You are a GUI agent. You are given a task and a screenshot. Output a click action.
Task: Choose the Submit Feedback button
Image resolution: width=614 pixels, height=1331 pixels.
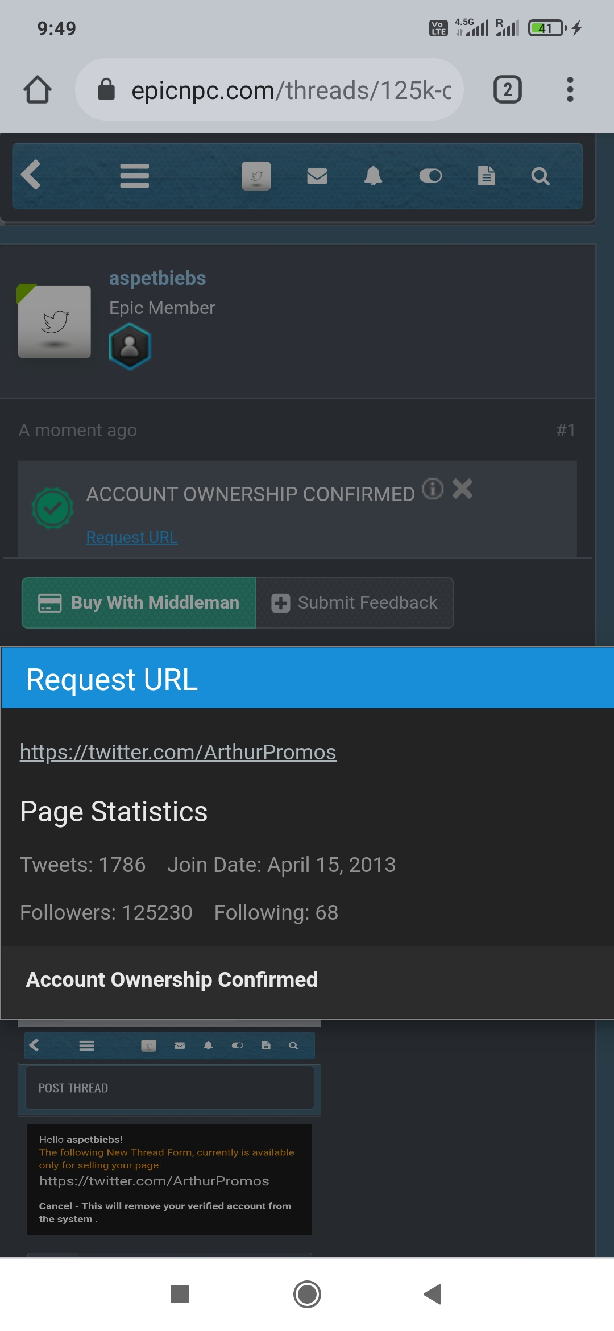click(355, 603)
